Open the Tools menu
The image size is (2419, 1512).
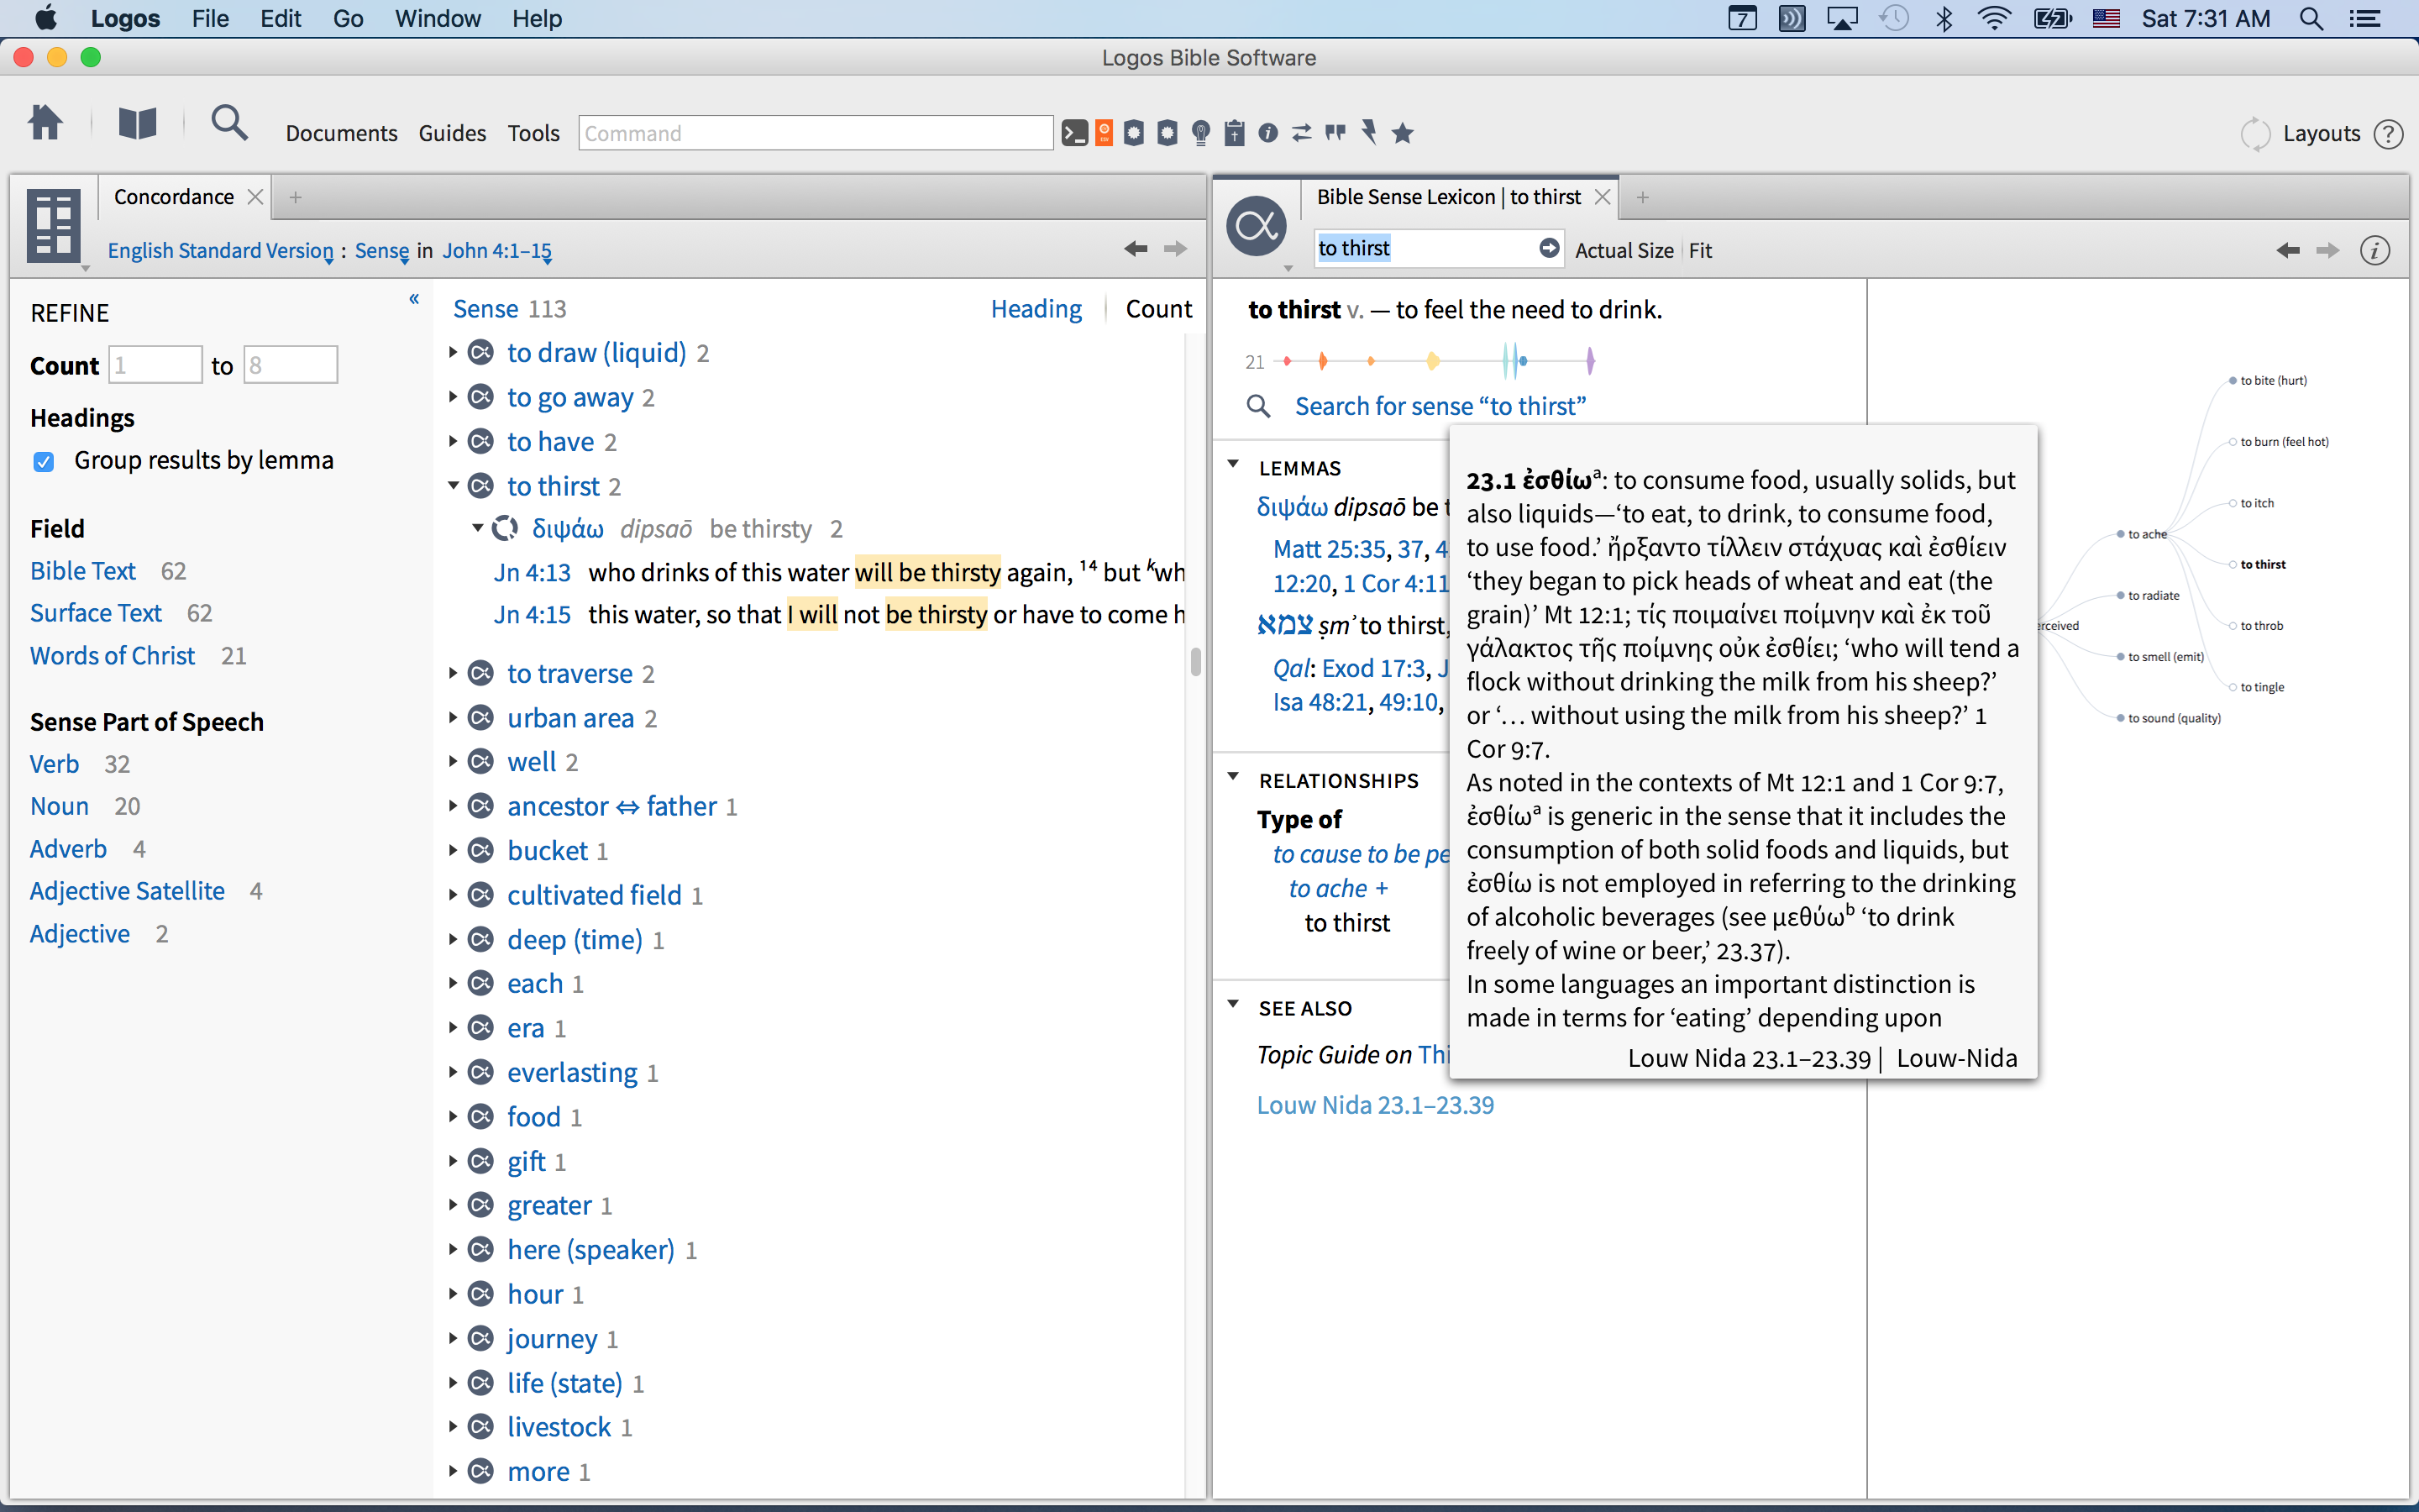coord(533,133)
